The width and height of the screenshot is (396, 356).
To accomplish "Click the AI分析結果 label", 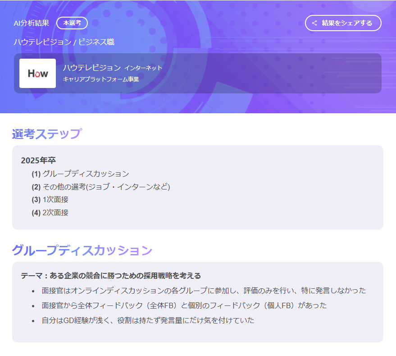I will tap(32, 23).
